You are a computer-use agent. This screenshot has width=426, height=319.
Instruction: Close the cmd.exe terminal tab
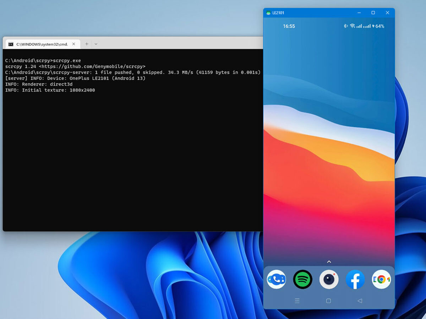(x=74, y=44)
